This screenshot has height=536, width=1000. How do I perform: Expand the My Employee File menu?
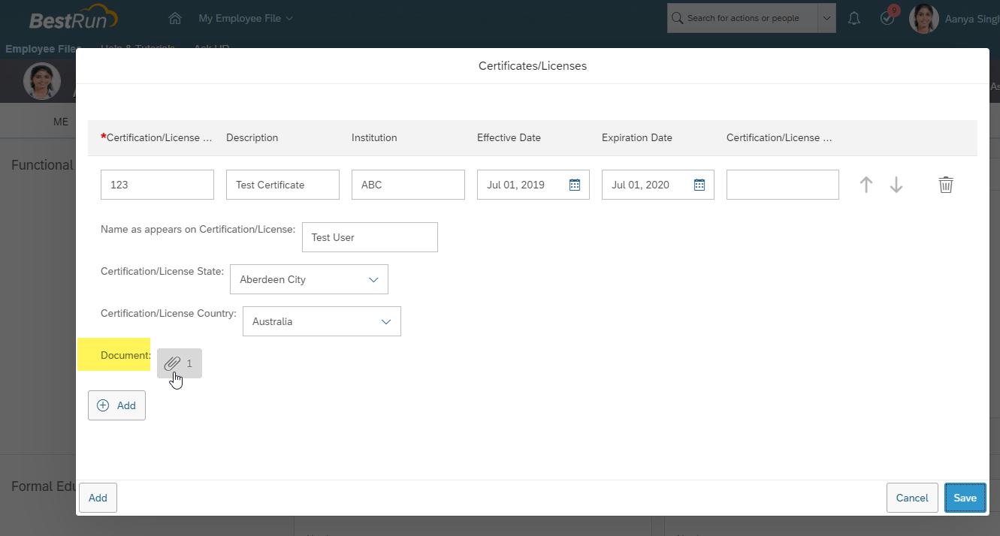click(246, 18)
